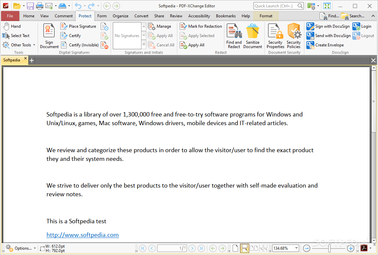Open the email icon dropdown arrow

click(x=56, y=6)
